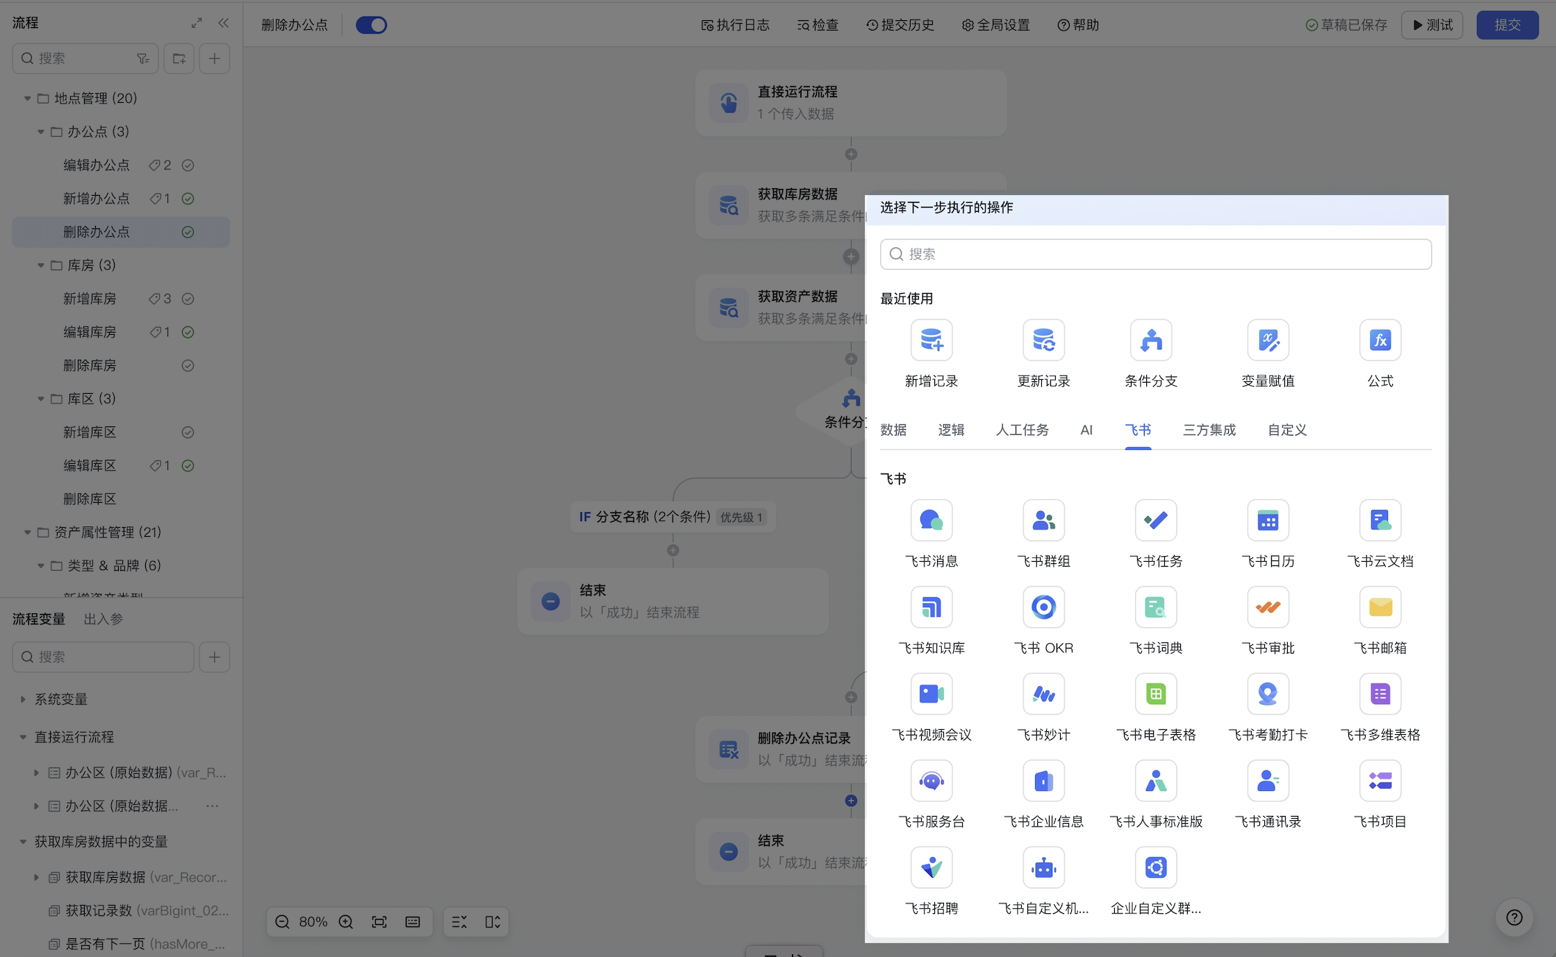Image resolution: width=1556 pixels, height=957 pixels.
Task: Collapse the 资产属性管理 (21) folder
Action: [27, 533]
